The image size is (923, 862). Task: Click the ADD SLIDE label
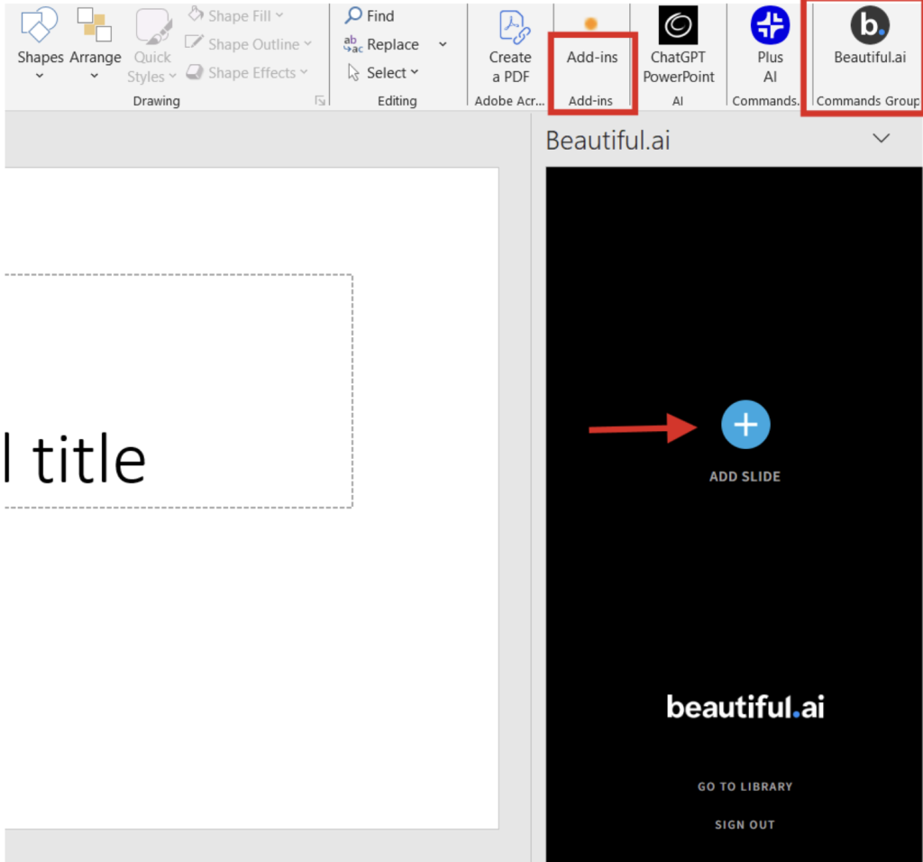745,476
